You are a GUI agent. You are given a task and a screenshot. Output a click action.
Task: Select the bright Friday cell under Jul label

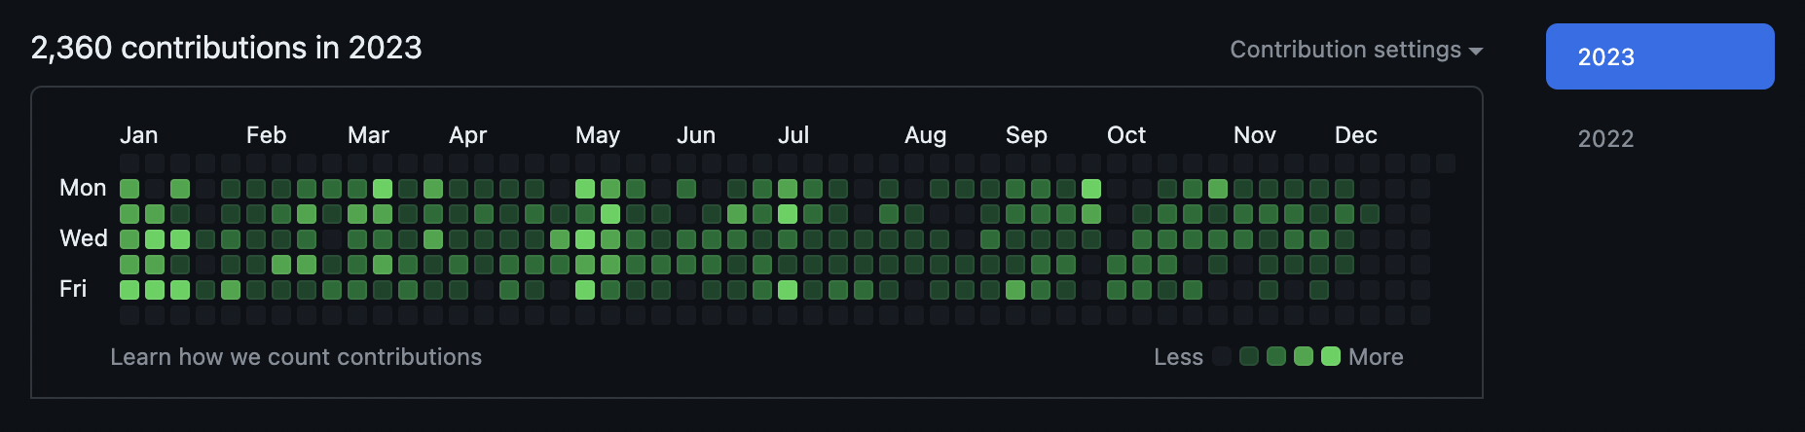[788, 289]
